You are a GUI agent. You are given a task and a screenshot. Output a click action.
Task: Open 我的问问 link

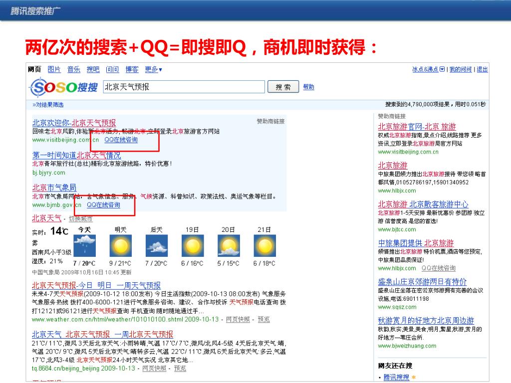tap(461, 69)
